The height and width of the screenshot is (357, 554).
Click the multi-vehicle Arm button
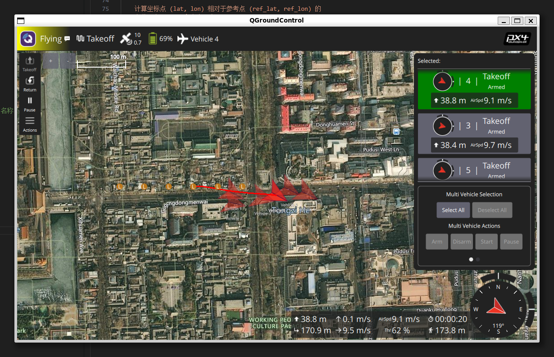coord(437,242)
